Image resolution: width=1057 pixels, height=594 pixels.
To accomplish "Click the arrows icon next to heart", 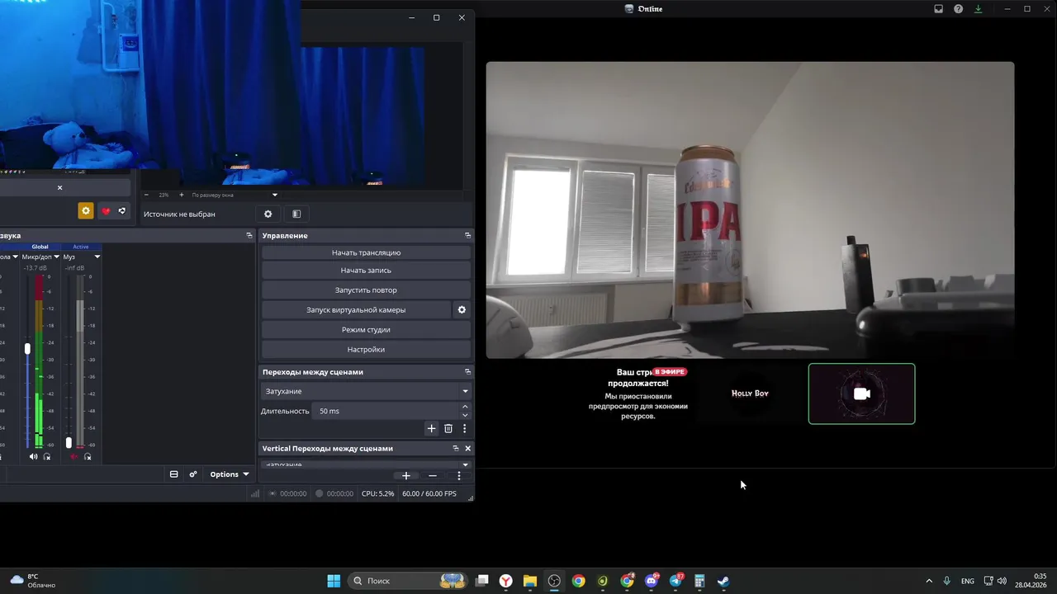I will (122, 211).
